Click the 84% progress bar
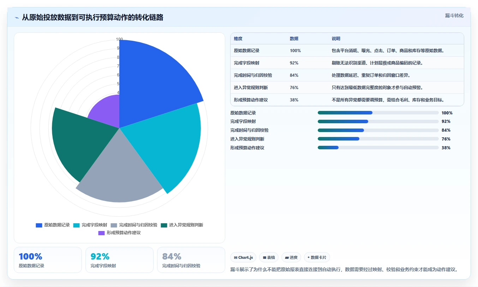 pos(378,130)
